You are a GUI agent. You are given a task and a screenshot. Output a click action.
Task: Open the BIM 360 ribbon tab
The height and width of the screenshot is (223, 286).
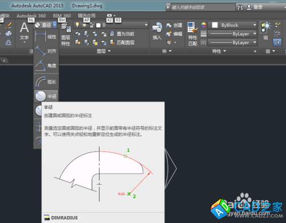(62, 15)
